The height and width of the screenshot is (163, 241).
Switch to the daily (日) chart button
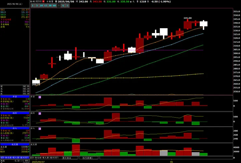(59, 6)
